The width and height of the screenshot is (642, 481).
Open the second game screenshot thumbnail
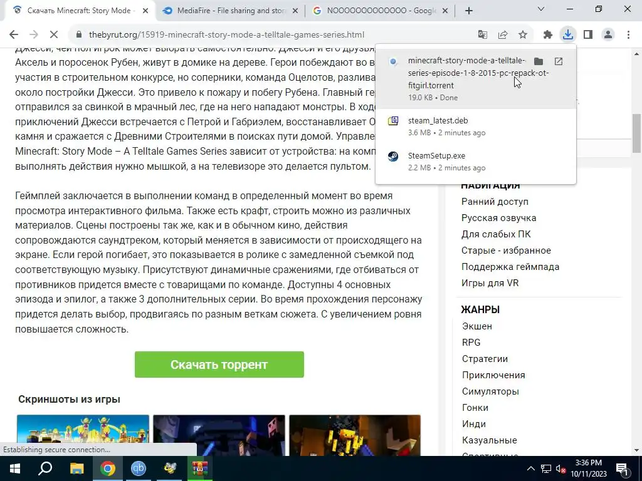(x=219, y=435)
